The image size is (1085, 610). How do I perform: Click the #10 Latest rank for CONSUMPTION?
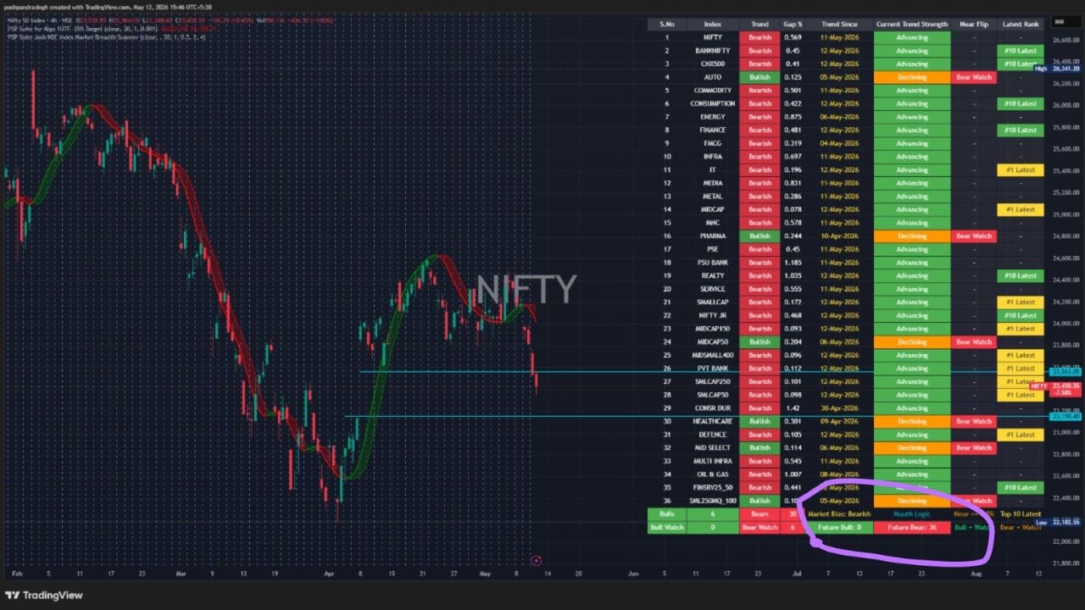1020,103
